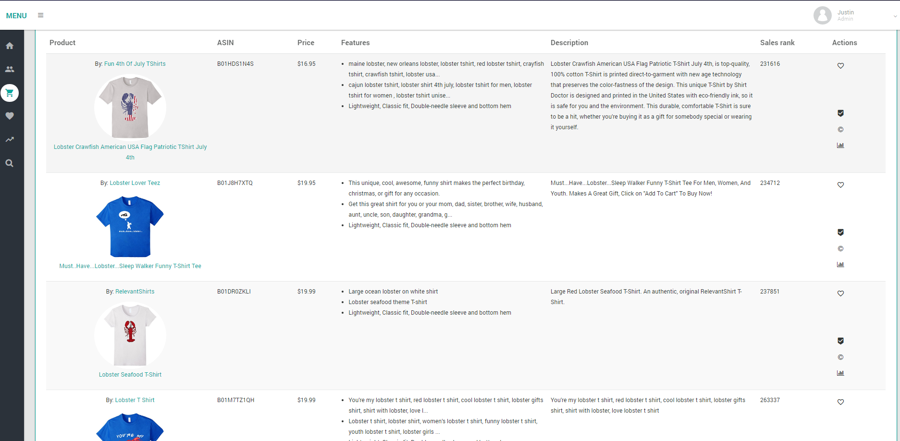The height and width of the screenshot is (441, 900).
Task: Click the Sales rank column header
Action: pyautogui.click(x=777, y=43)
